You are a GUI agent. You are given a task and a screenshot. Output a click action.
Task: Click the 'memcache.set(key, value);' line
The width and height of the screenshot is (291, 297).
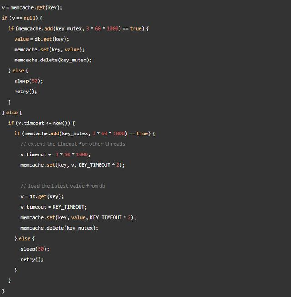(x=50, y=50)
